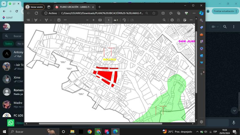Search within the PDF document
Viewport: 240px width, 135px height.
point(164,20)
